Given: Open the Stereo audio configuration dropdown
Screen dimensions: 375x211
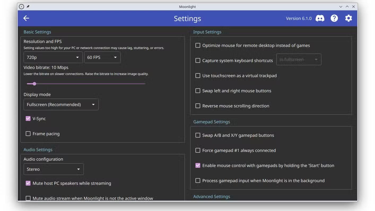Looking at the screenshot, I should point(54,169).
